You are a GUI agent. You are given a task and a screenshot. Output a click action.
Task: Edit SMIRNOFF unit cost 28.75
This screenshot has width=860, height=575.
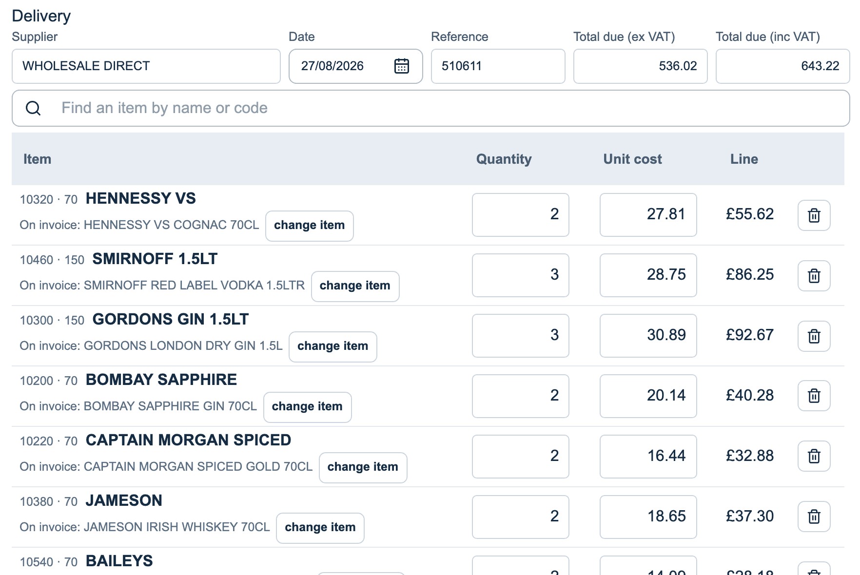(648, 275)
